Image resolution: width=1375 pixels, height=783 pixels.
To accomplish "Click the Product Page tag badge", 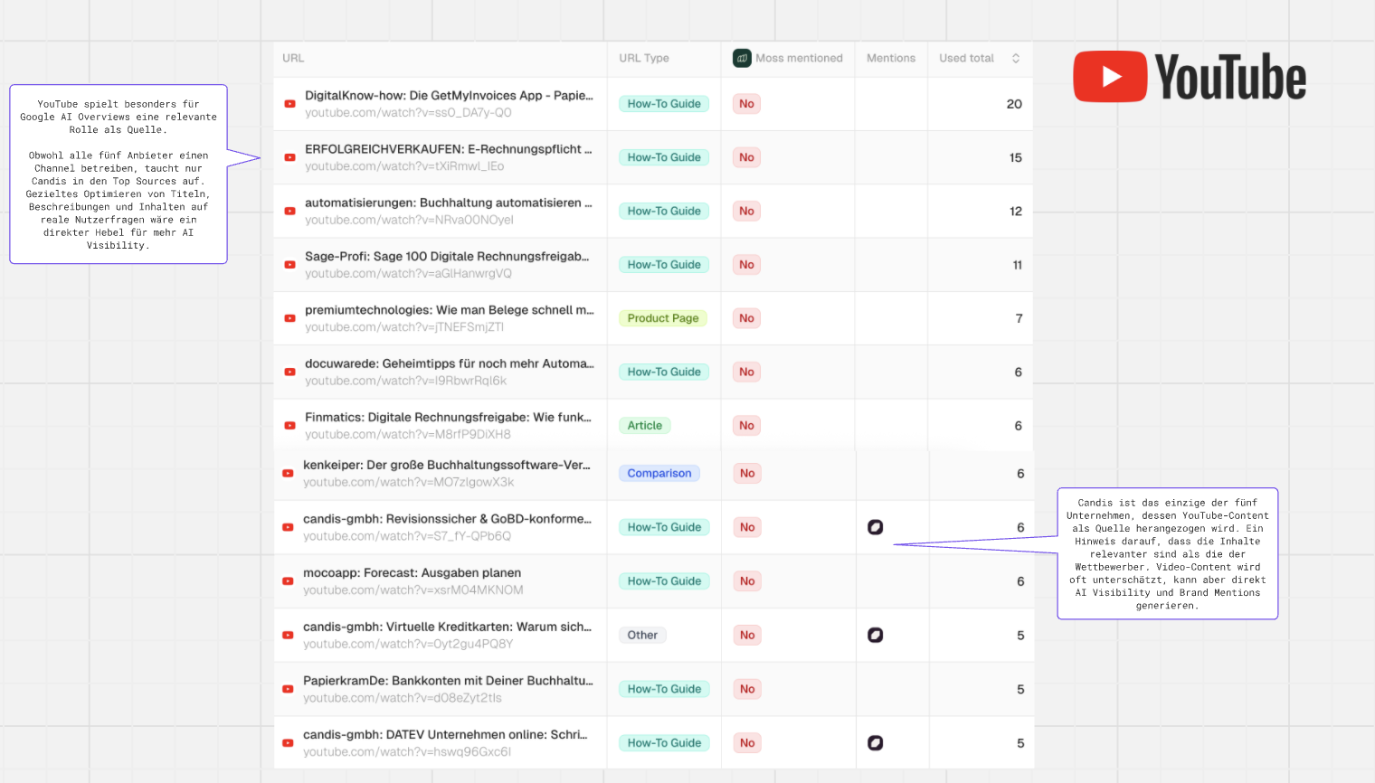I will click(x=662, y=318).
